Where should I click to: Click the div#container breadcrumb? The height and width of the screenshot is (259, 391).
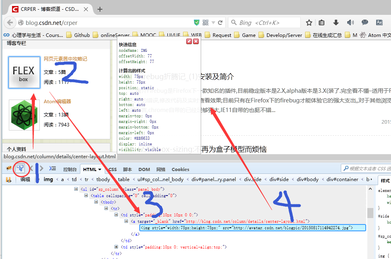click(x=342, y=179)
